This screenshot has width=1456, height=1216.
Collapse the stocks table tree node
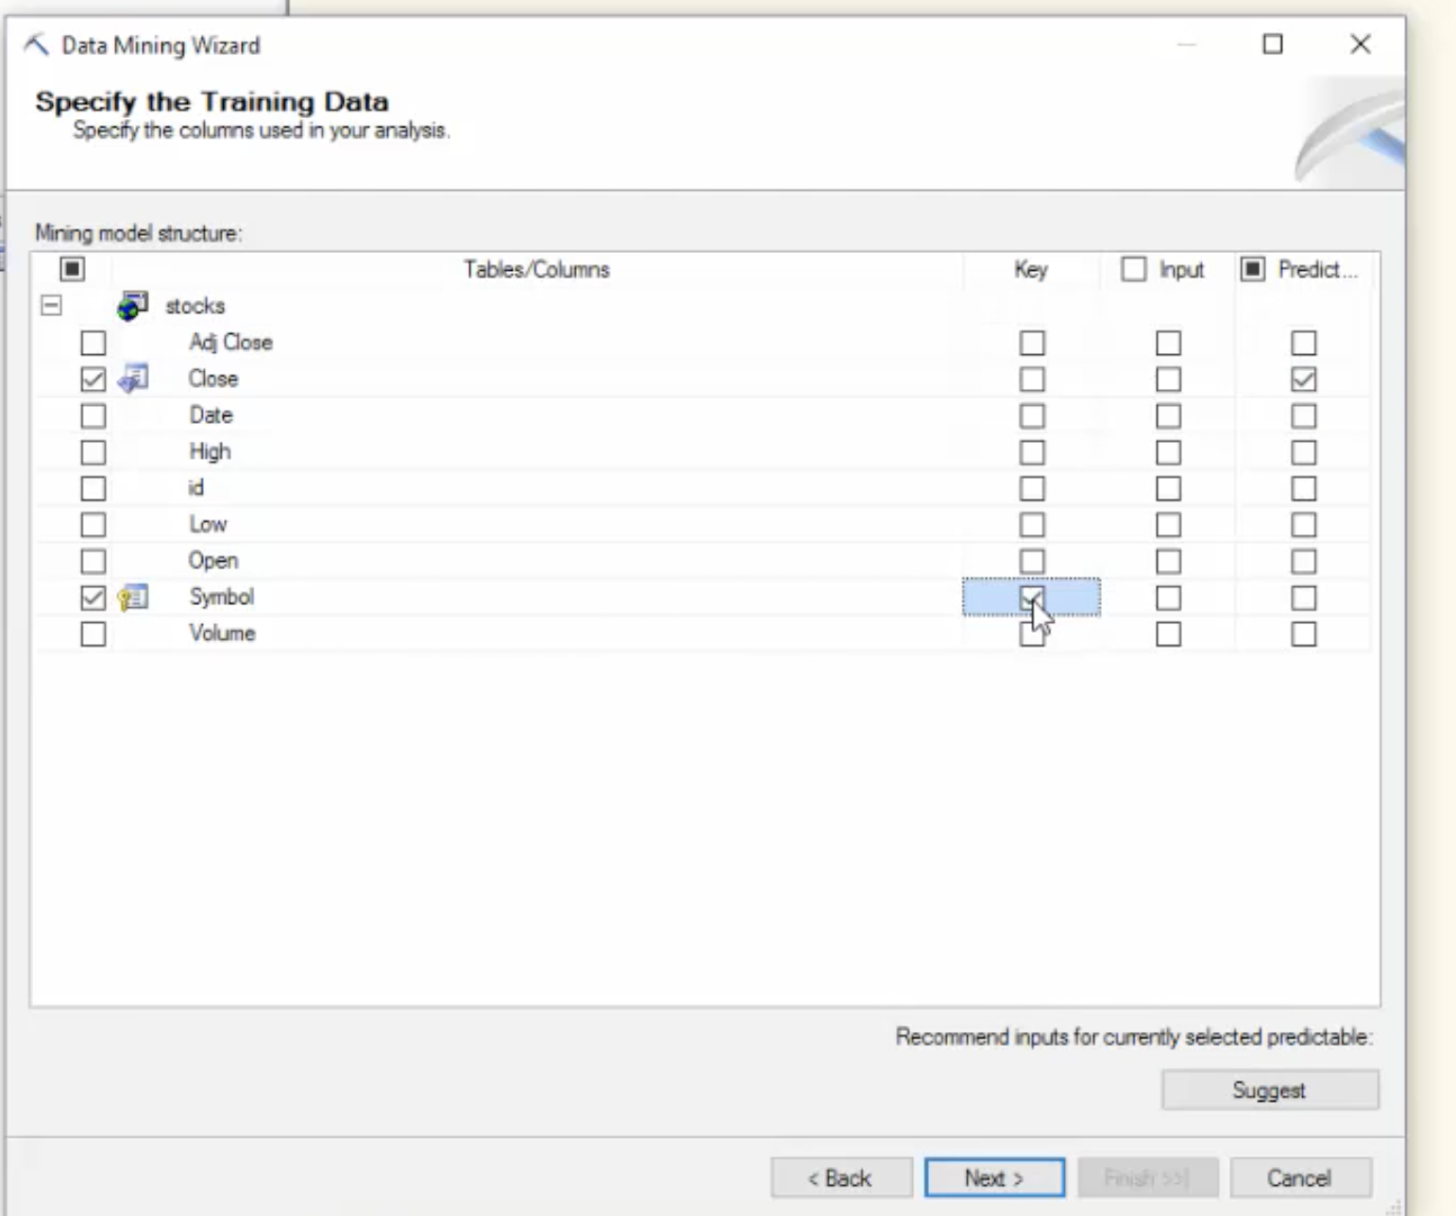52,306
